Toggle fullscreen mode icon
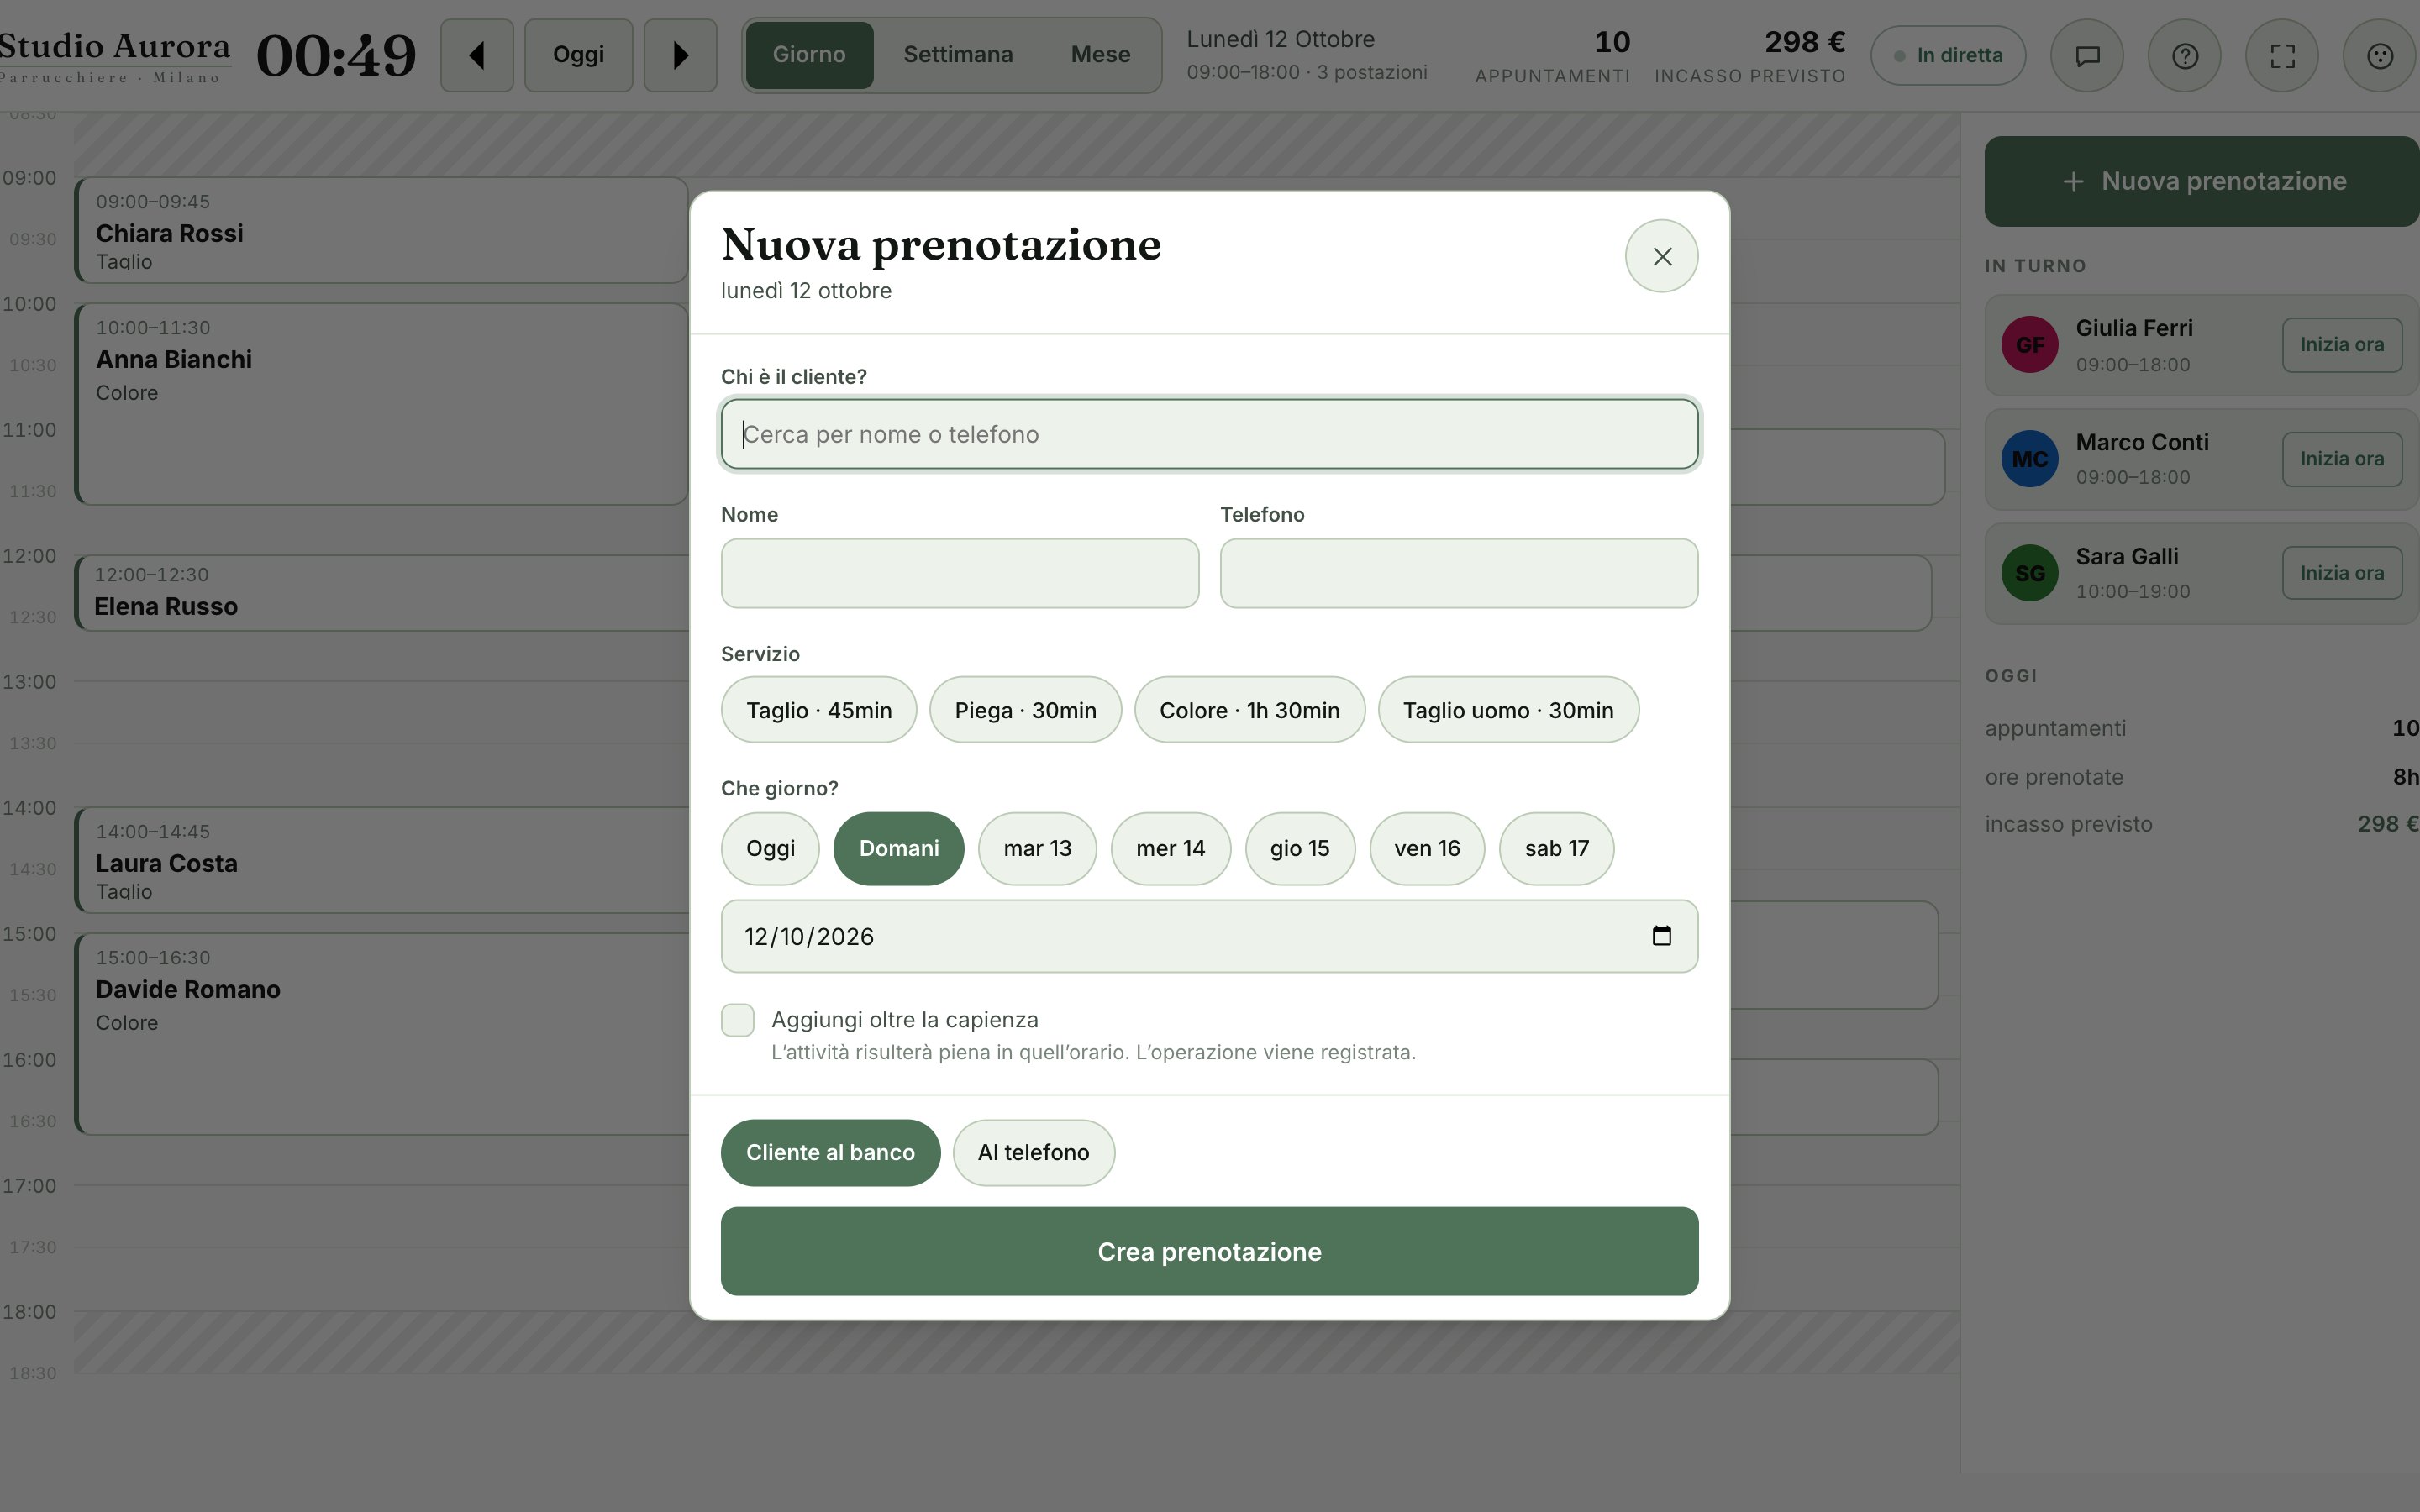The image size is (2420, 1512). coord(2282,56)
